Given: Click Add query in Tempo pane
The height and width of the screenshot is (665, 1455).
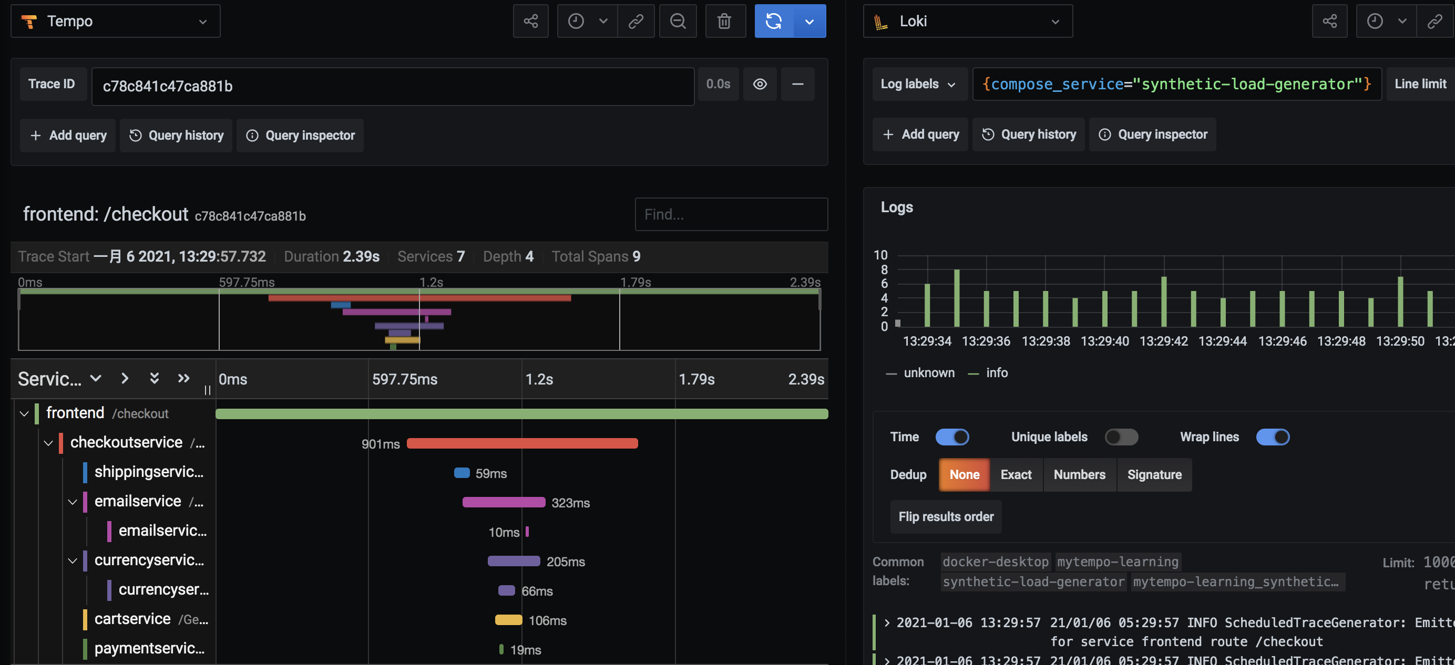Looking at the screenshot, I should pos(68,136).
